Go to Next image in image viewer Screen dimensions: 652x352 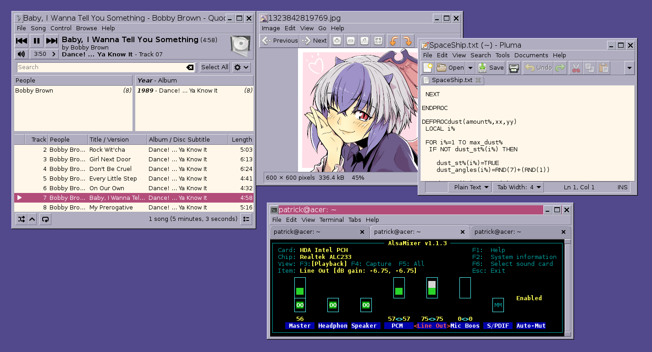click(315, 41)
